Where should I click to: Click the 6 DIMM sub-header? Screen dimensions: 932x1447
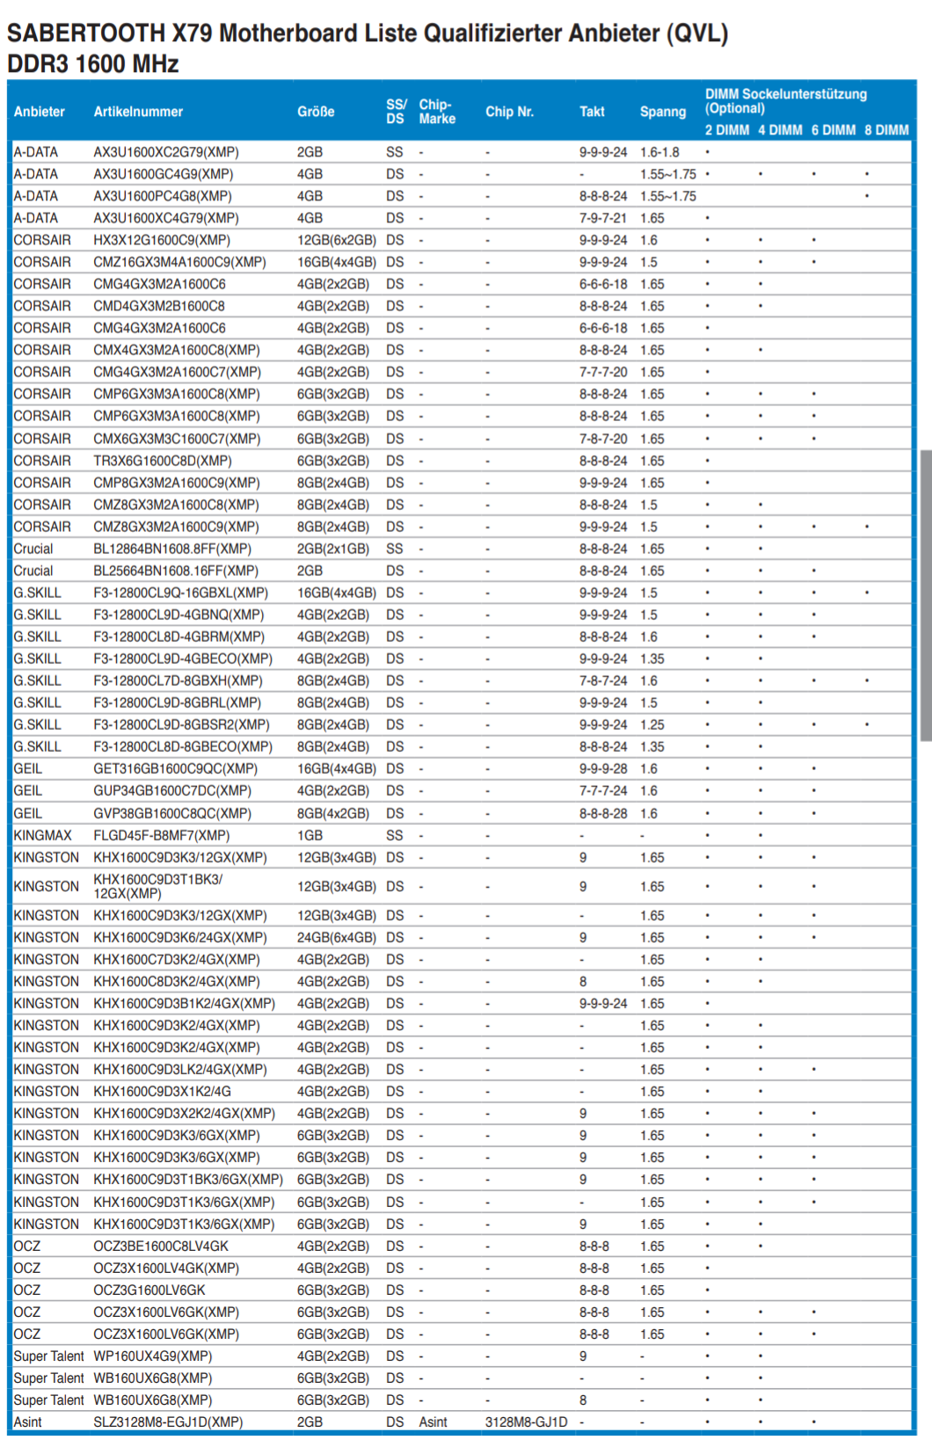[x=834, y=130]
